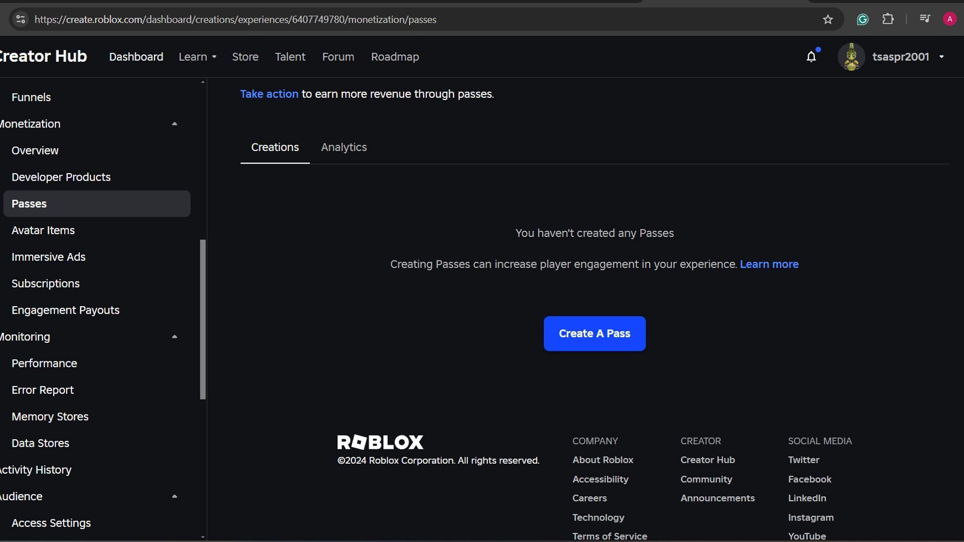Viewport: 964px width, 542px height.
Task: Open Instagram social media link
Action: [x=810, y=517]
